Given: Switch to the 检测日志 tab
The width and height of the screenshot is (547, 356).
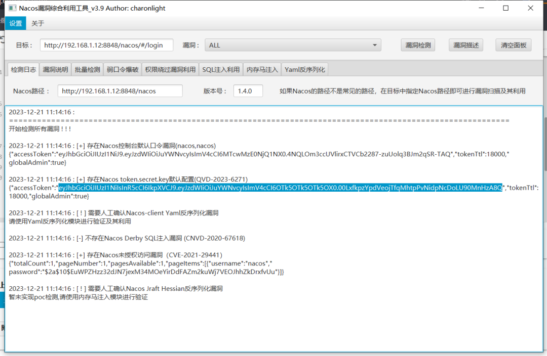Looking at the screenshot, I should (x=23, y=70).
